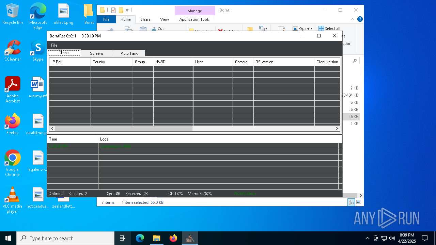Open the Recycle Bin desktop icon
436x245 pixels.
tap(13, 15)
